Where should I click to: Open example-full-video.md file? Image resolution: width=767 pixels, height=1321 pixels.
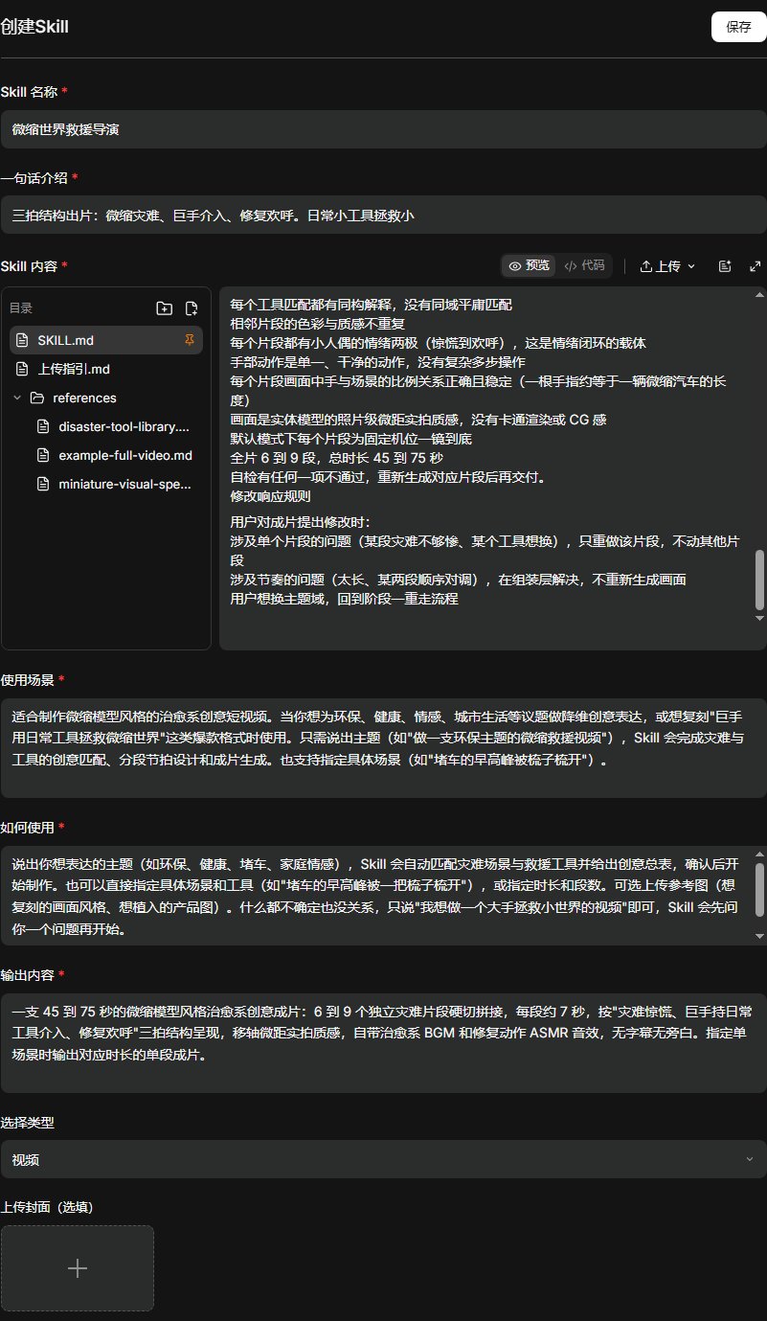point(125,455)
